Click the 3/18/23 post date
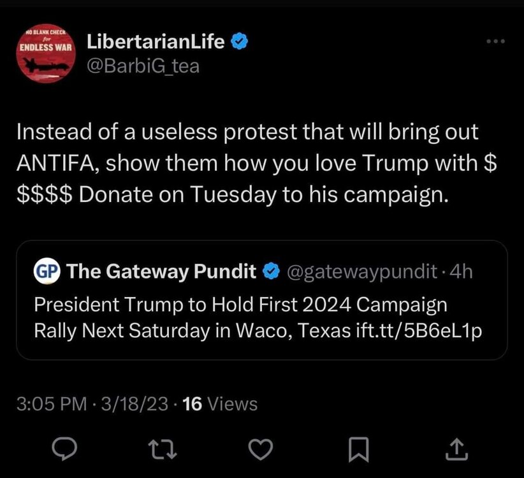This screenshot has height=478, width=524. click(134, 404)
